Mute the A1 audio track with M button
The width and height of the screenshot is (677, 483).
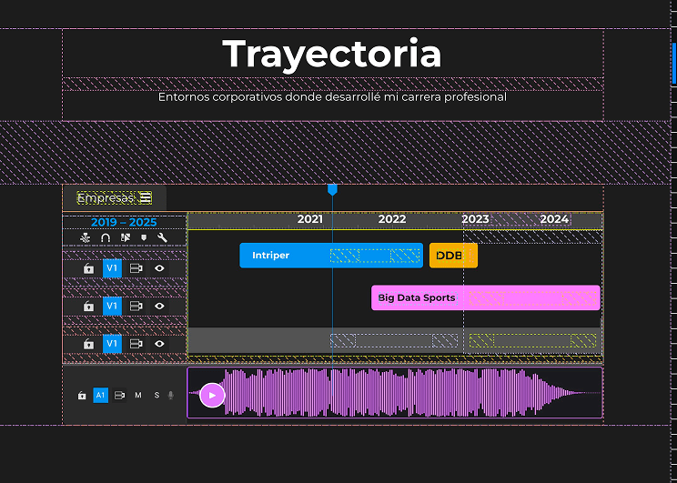(138, 396)
